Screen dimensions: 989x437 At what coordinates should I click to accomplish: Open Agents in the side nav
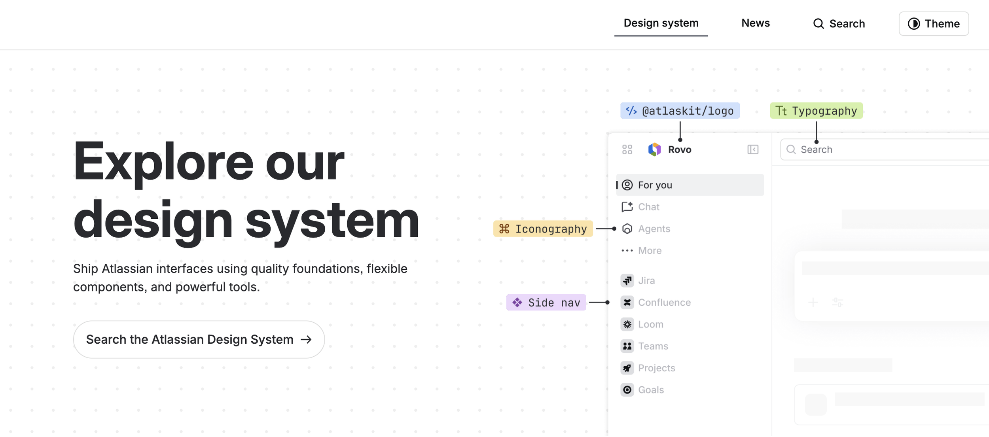[690, 229]
